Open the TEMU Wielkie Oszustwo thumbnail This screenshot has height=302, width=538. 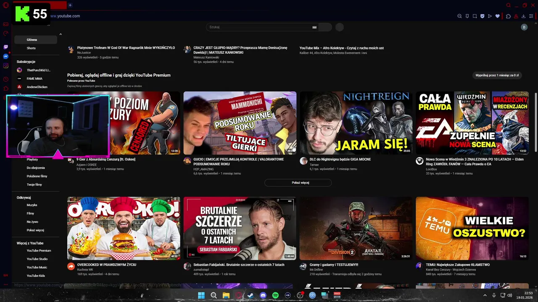pyautogui.click(x=472, y=229)
